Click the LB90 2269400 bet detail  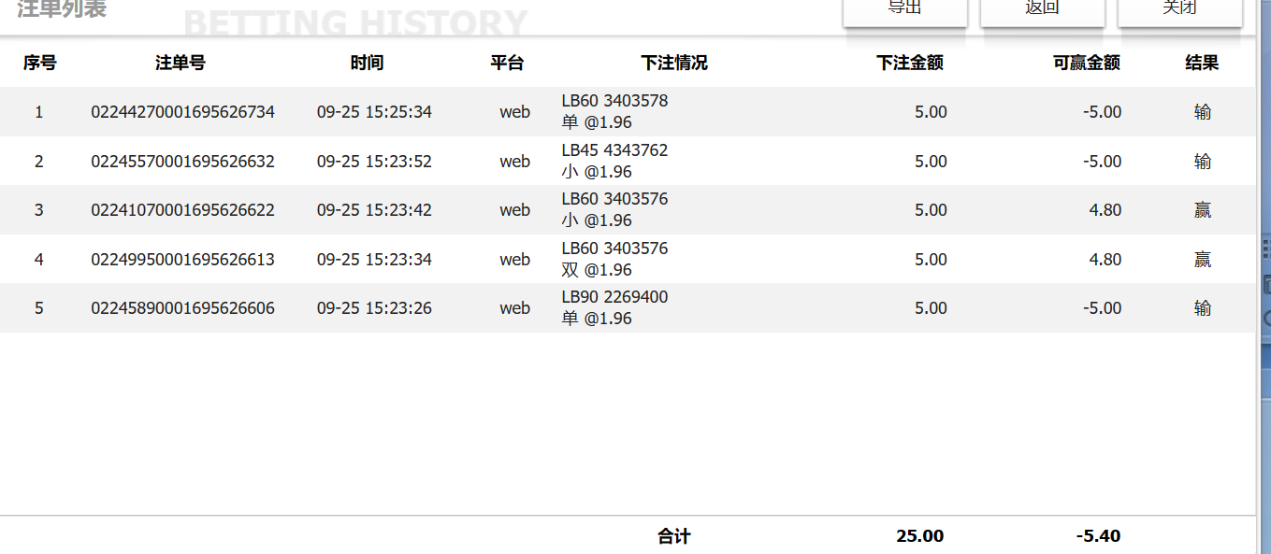click(x=614, y=297)
